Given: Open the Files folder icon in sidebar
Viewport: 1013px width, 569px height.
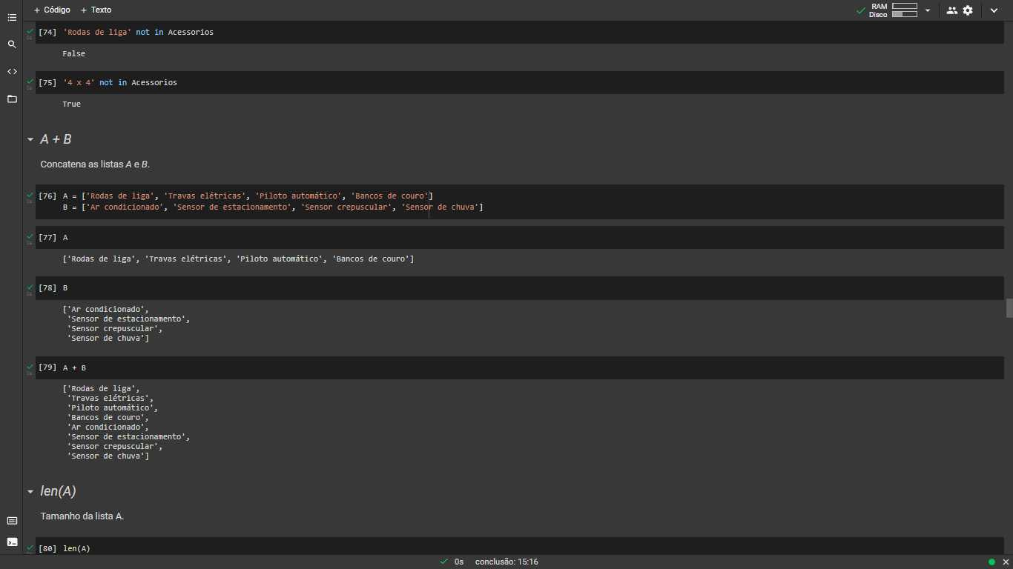Looking at the screenshot, I should [x=12, y=99].
